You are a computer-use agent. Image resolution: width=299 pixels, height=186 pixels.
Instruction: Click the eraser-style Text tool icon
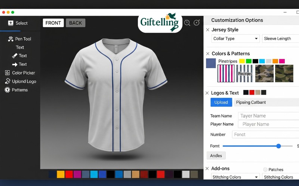point(15,55)
